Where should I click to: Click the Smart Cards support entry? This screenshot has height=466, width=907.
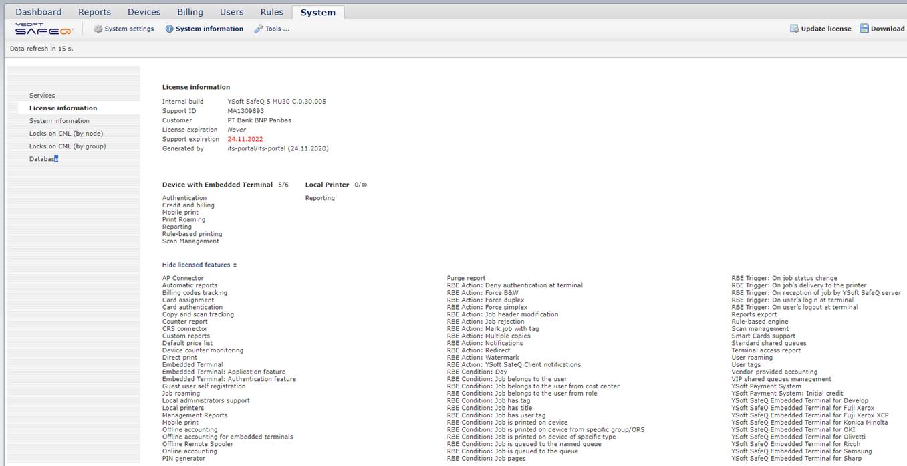tap(763, 336)
